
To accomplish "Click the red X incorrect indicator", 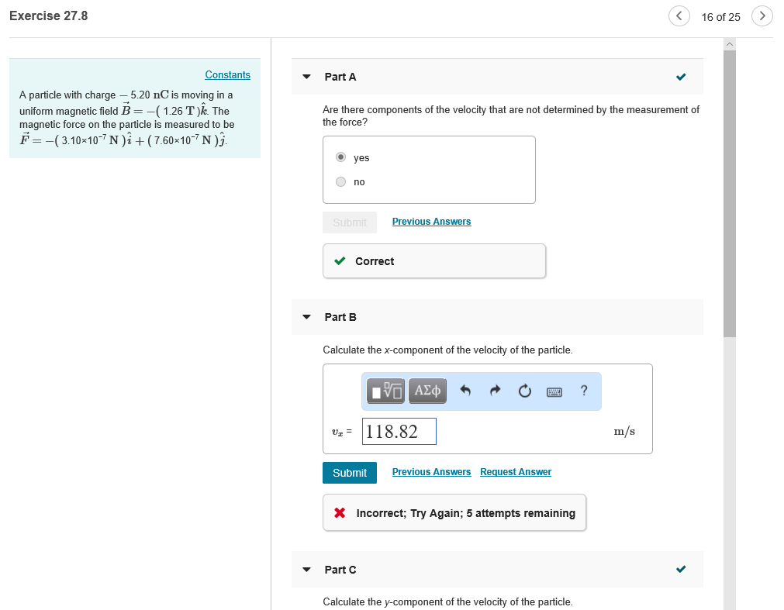I will (x=340, y=512).
